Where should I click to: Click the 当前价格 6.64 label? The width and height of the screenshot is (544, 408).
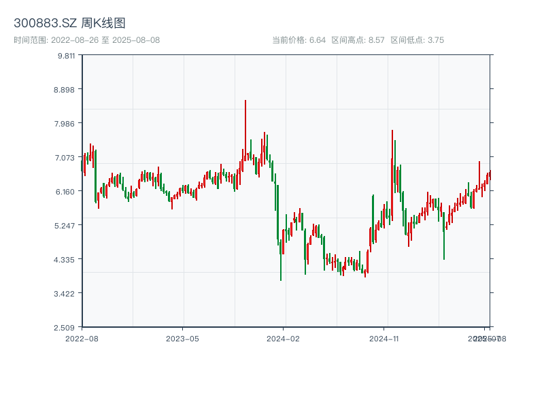pyautogui.click(x=299, y=40)
